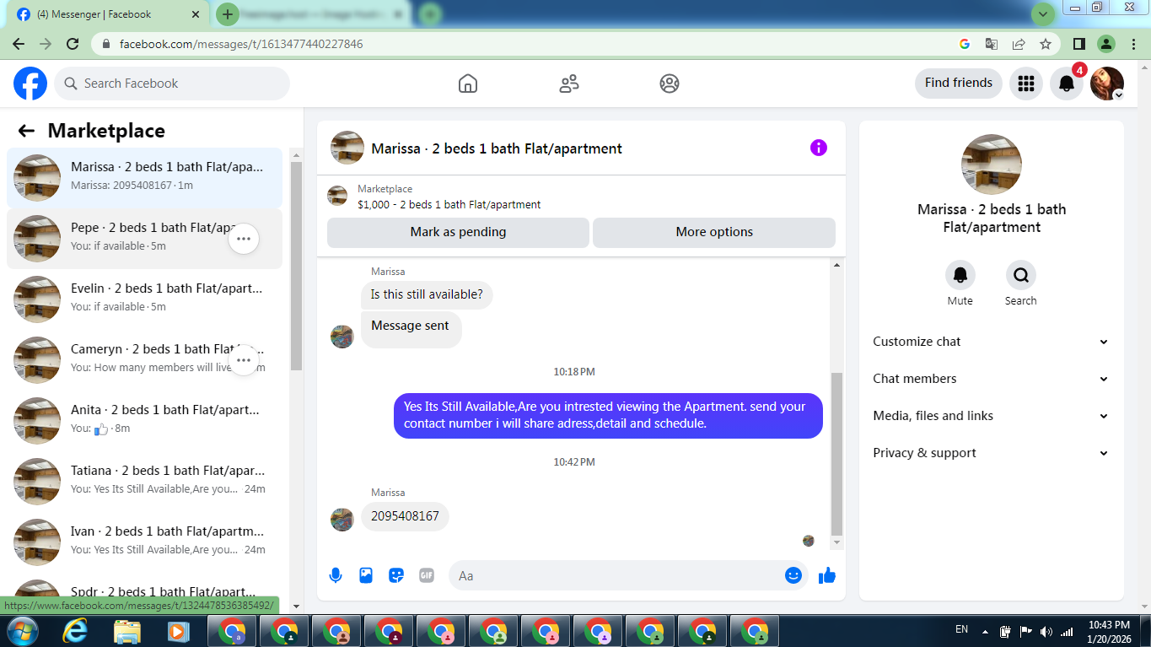Image resolution: width=1151 pixels, height=647 pixels.
Task: Click the taskbar clock showing 10:43 PM
Action: (x=1108, y=630)
